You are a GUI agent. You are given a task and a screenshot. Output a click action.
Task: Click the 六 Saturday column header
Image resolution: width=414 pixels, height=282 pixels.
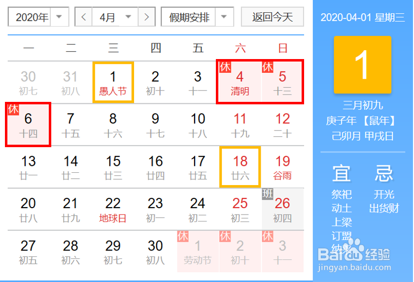click(x=241, y=48)
